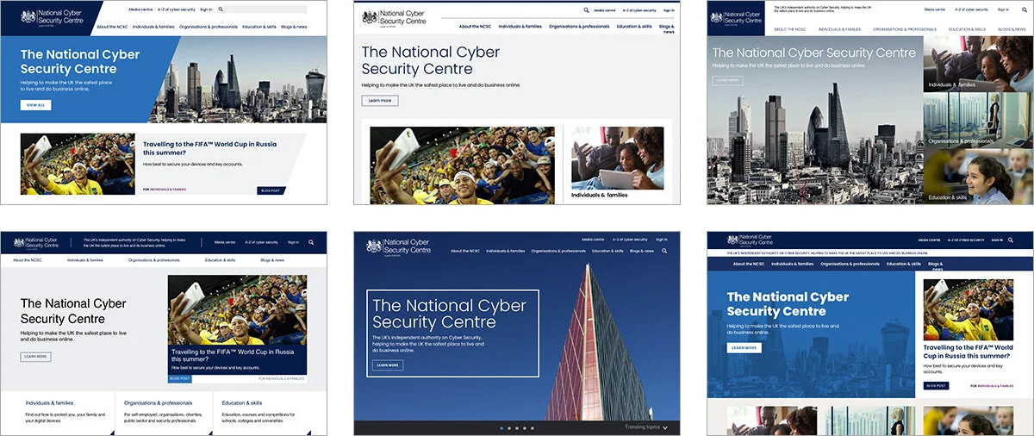Click A-Z OF CYBER SECURITY in the bottom-right mockup
Viewport: 1034px width, 436px height.
pos(966,240)
